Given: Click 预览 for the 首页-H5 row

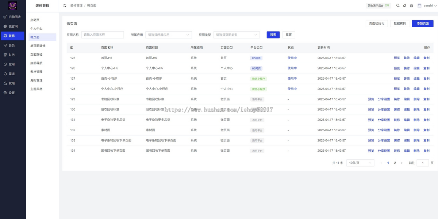Looking at the screenshot, I should 397,58.
